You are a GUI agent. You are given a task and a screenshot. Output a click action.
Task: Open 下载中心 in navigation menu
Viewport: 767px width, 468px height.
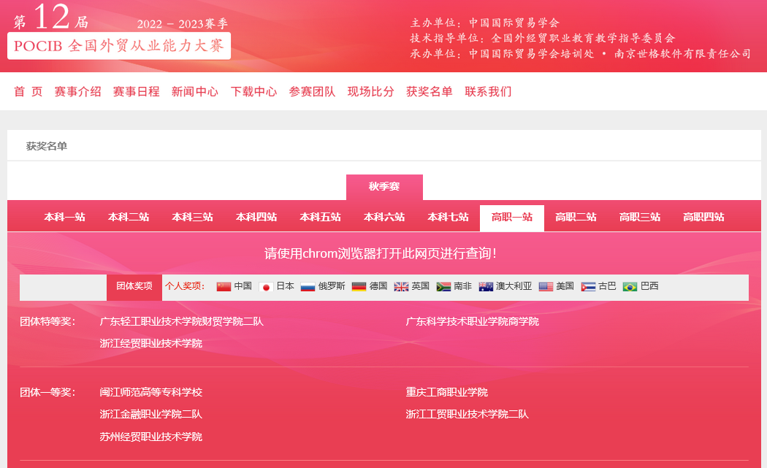pyautogui.click(x=253, y=92)
